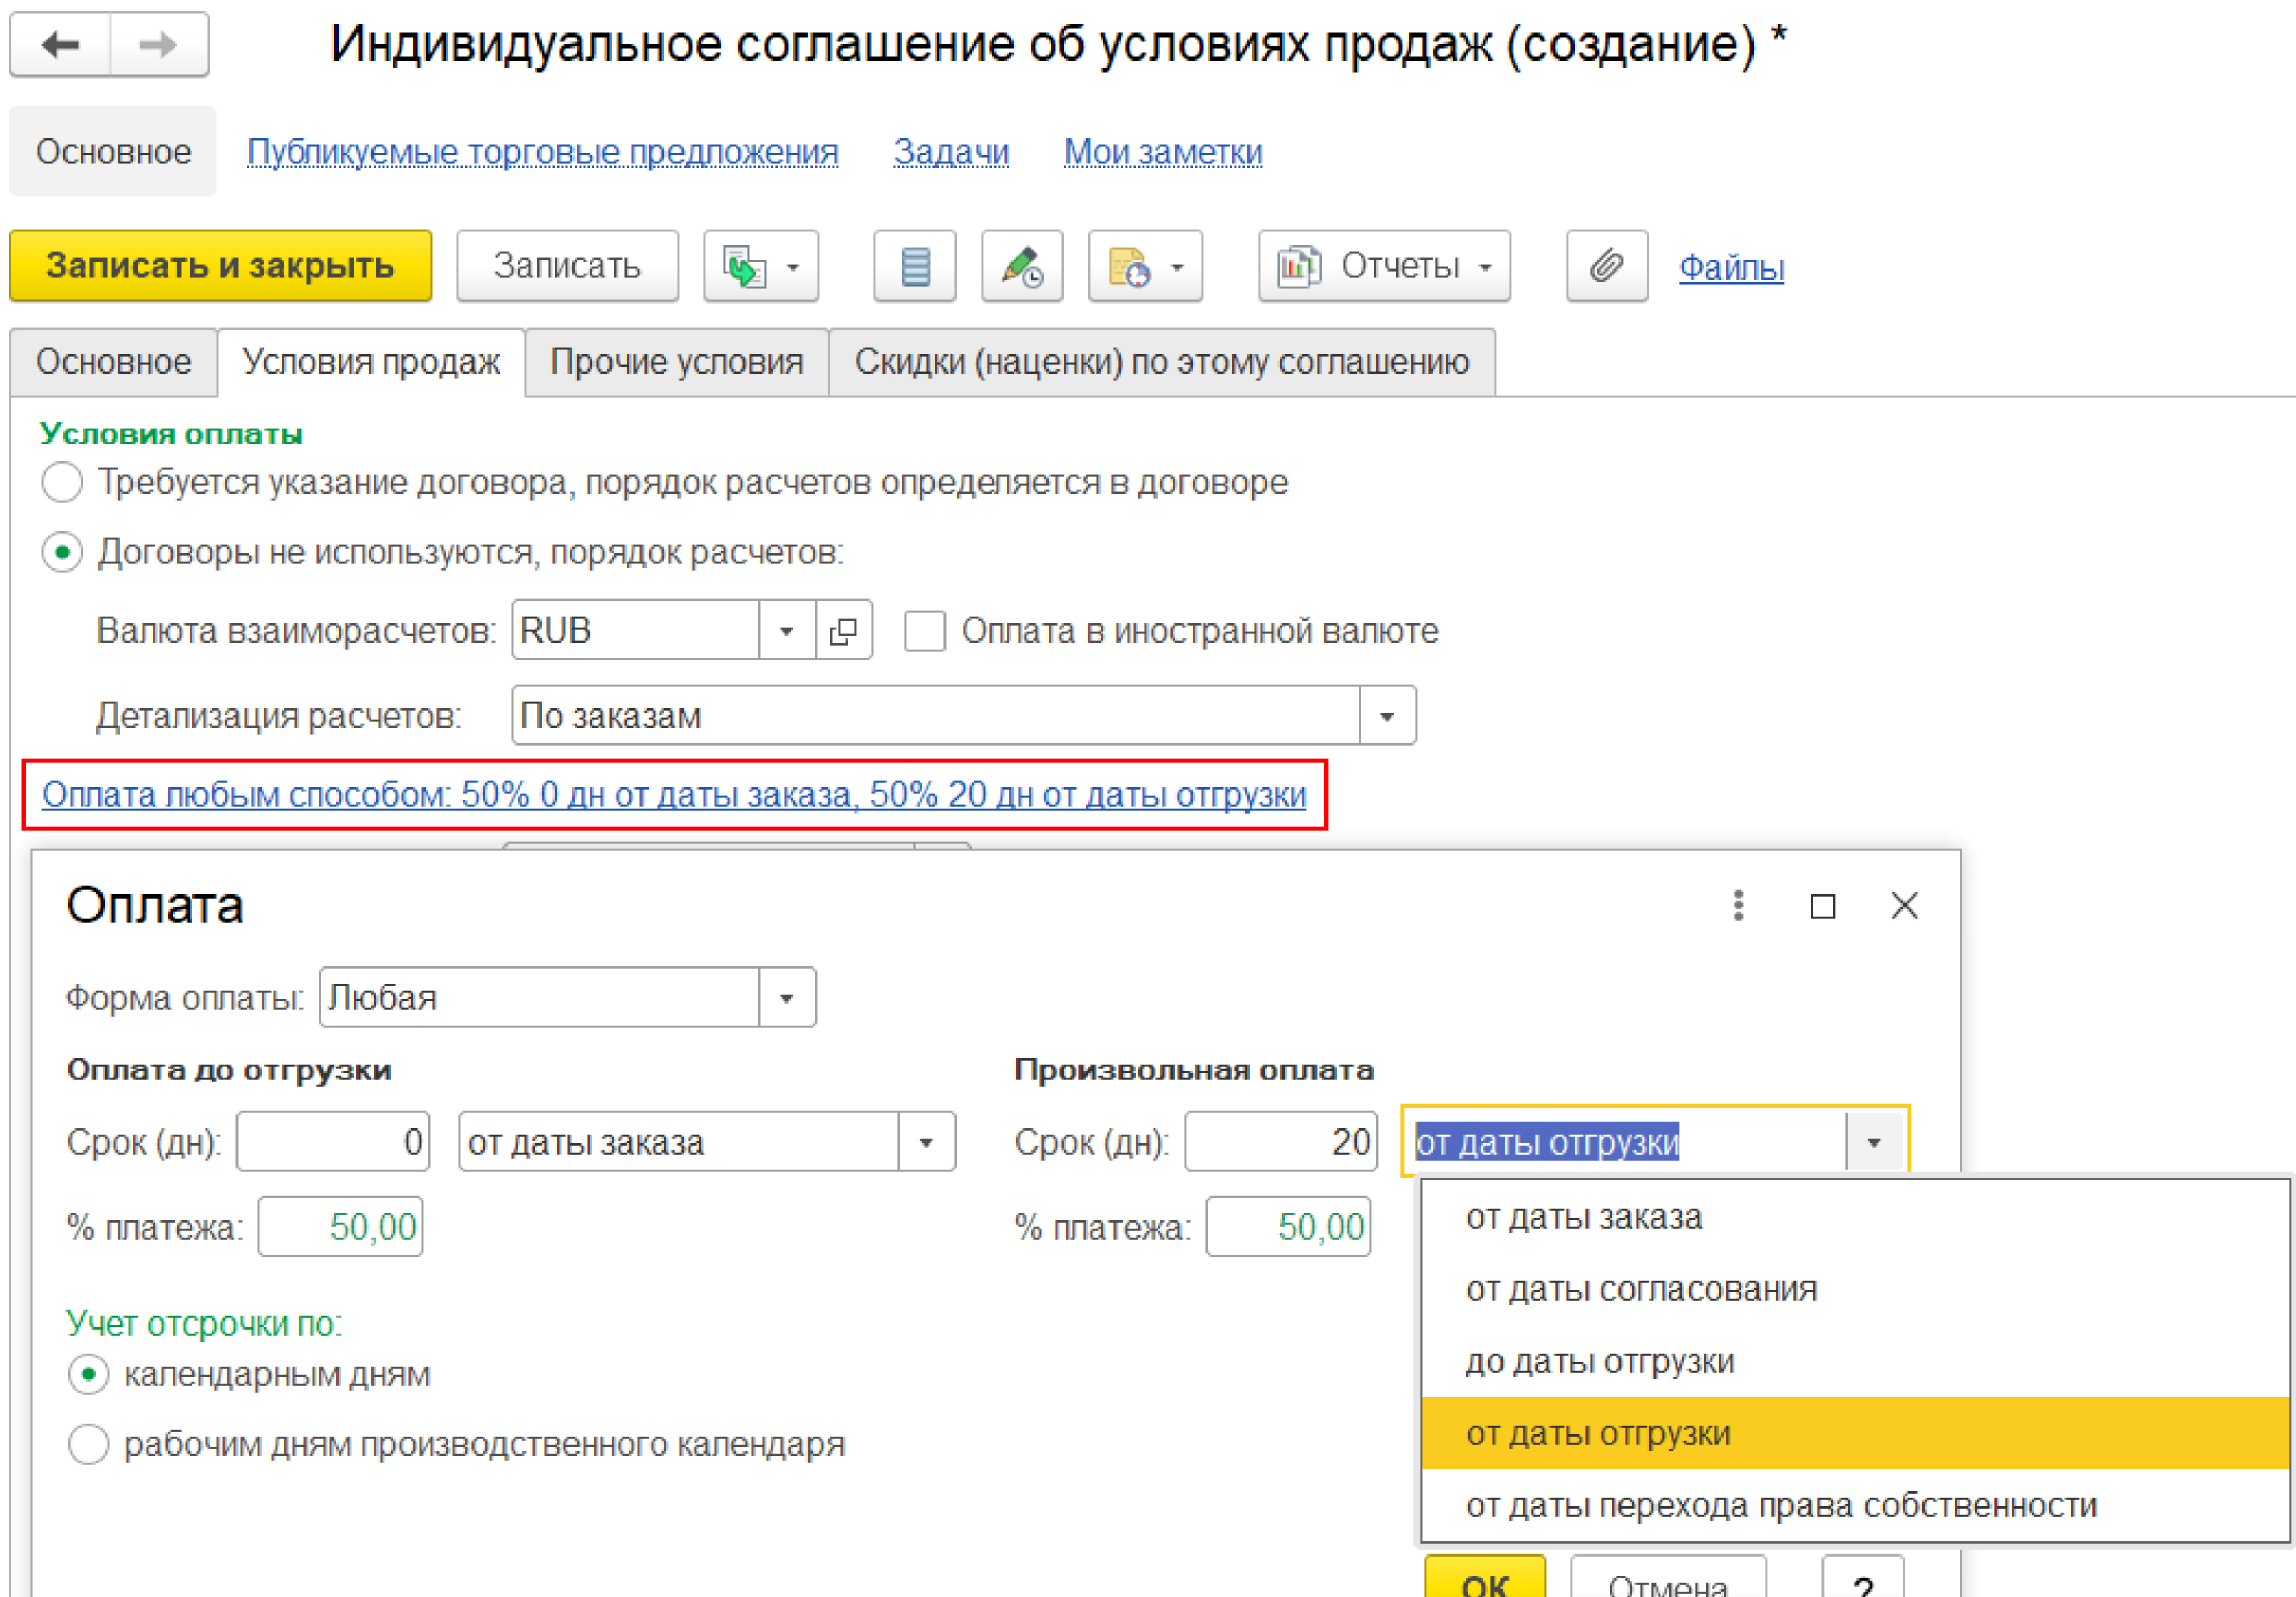
Task: Click the 'Create based on' document icon
Action: 744,266
